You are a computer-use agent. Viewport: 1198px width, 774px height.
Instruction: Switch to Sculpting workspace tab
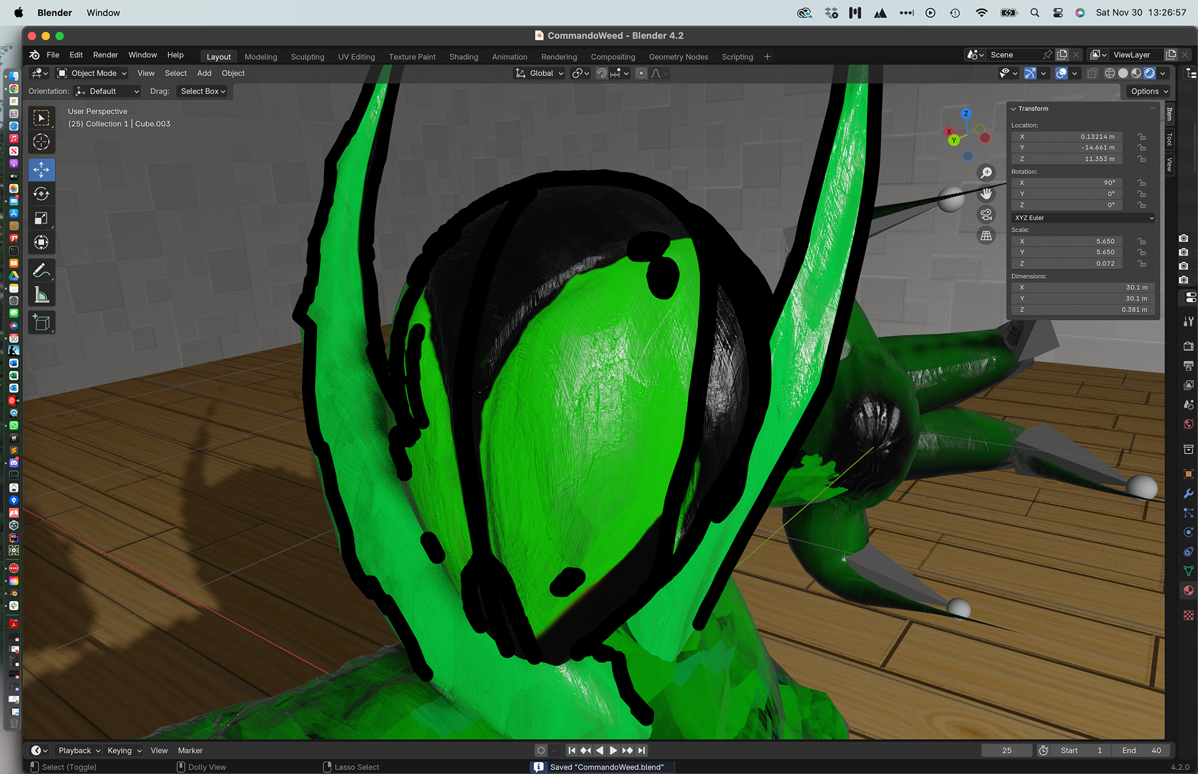(x=308, y=57)
